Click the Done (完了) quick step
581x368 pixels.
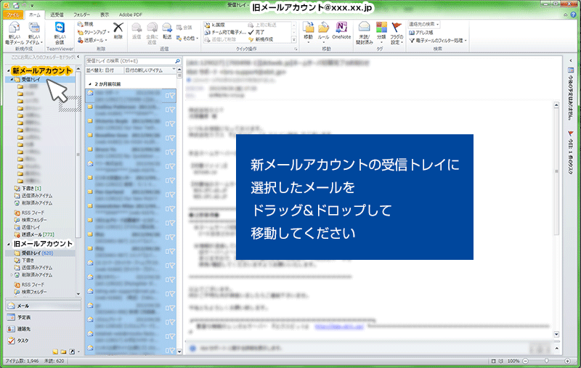258,32
